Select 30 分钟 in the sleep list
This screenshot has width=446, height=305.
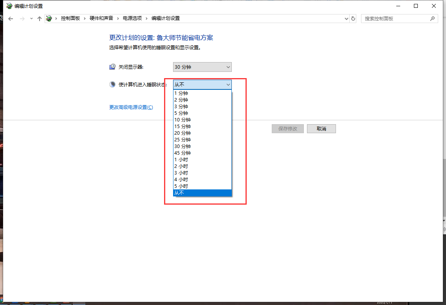click(182, 146)
